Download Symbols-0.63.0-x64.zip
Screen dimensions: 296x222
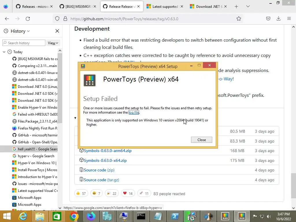pyautogui.click(x=105, y=160)
